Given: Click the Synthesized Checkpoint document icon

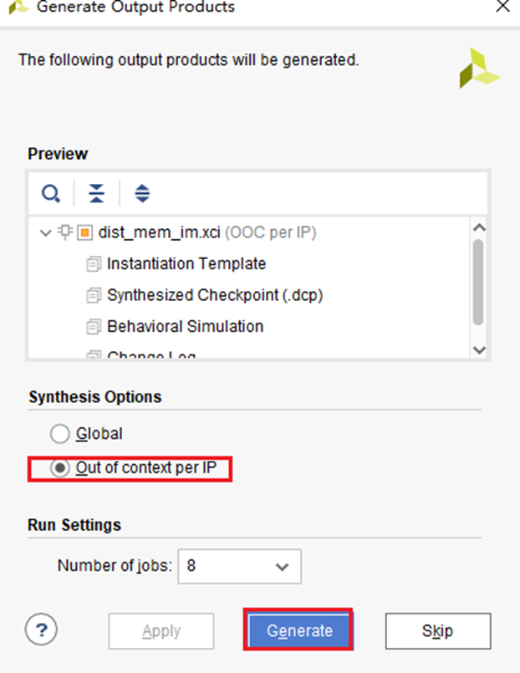Looking at the screenshot, I should (93, 295).
